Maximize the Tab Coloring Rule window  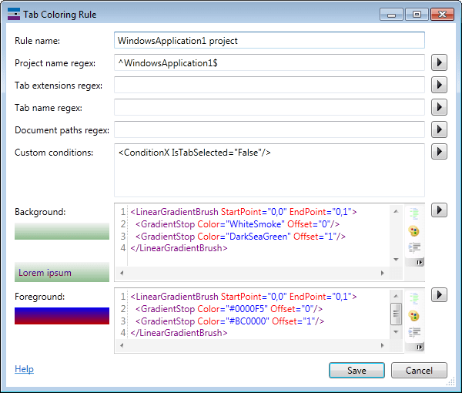[x=417, y=15]
